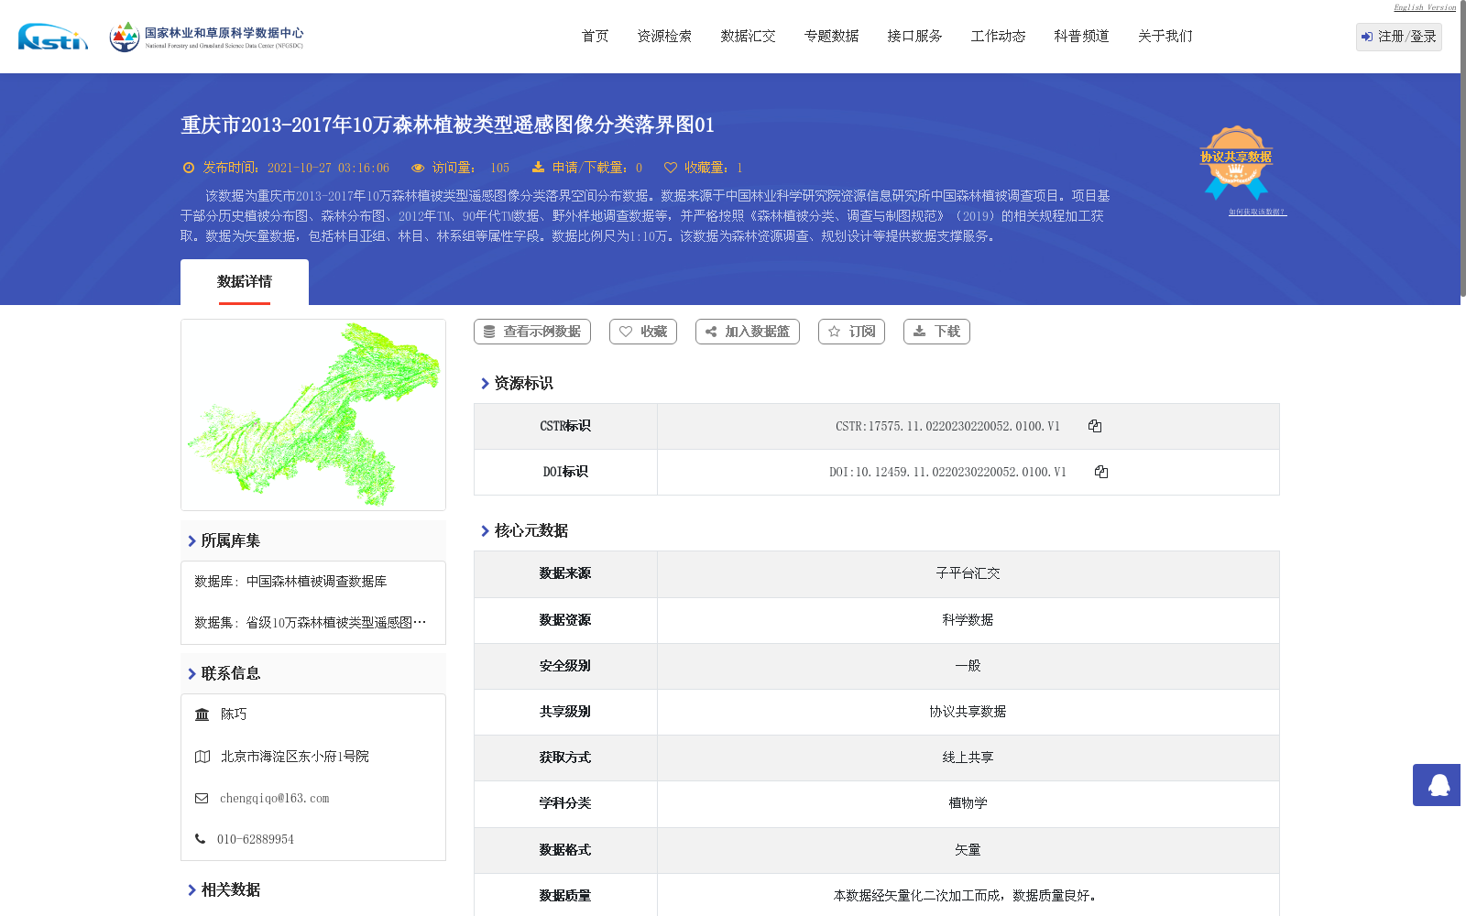Click the map icon beside the address
Viewport: 1466px width, 916px height.
202,757
